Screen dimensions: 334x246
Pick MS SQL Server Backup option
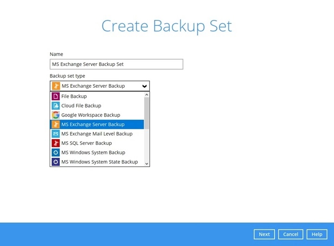[97, 143]
